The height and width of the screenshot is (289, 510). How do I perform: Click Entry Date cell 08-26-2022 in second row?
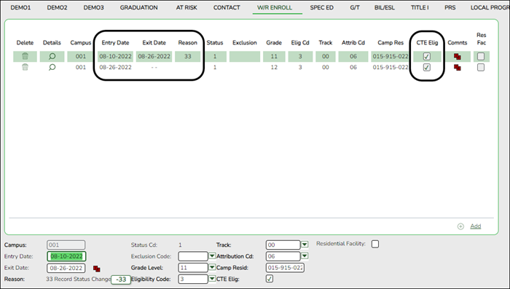(115, 67)
